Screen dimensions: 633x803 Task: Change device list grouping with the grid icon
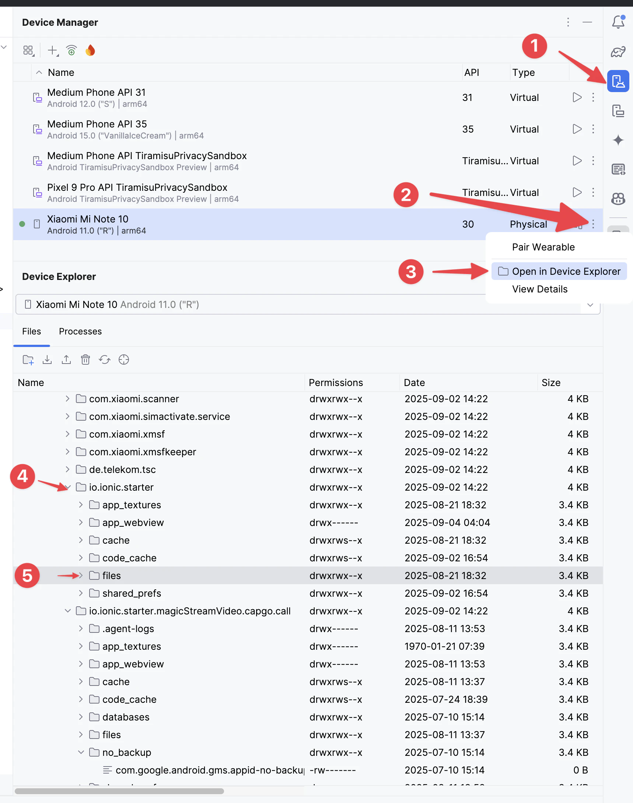coord(28,50)
